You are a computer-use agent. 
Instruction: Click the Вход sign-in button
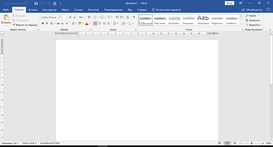point(229,3)
